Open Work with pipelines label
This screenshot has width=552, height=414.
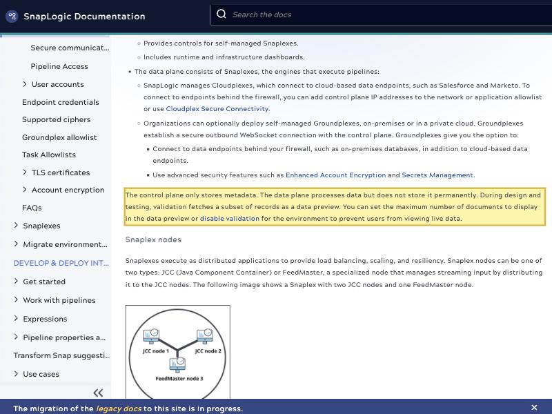59,300
